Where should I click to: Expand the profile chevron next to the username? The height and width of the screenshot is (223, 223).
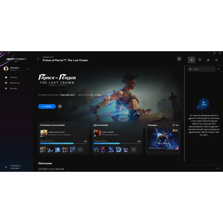(x=28, y=69)
